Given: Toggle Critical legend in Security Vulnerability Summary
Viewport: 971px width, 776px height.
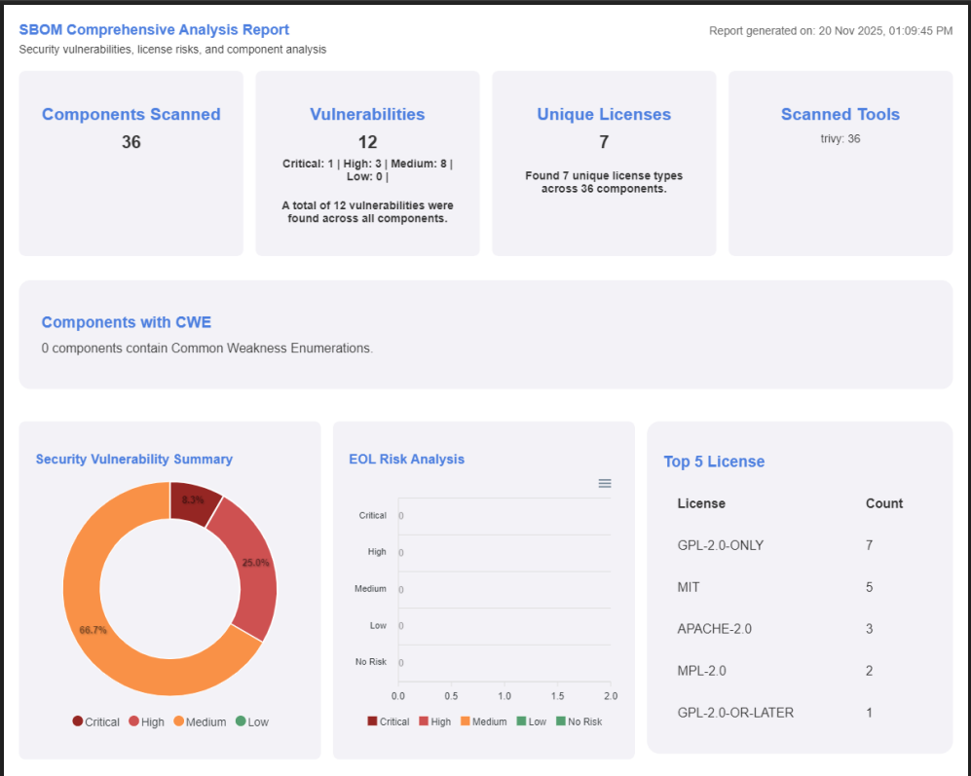Looking at the screenshot, I should 95,721.
